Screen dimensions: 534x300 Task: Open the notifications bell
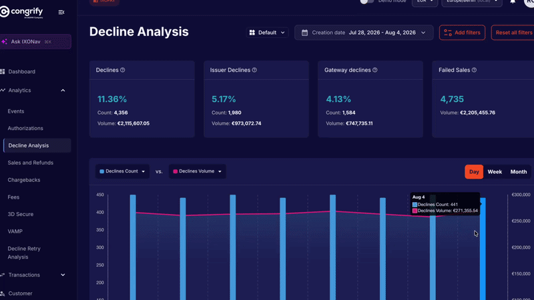[513, 1]
